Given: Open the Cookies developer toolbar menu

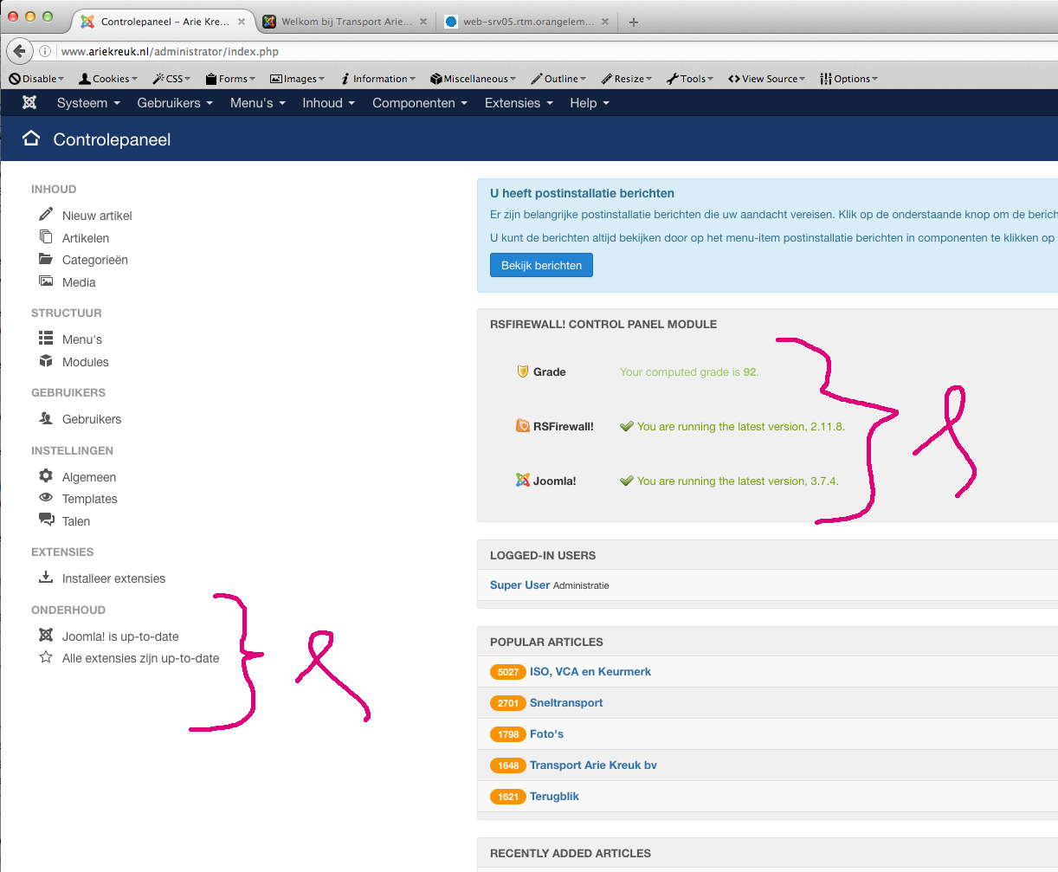Looking at the screenshot, I should [110, 79].
